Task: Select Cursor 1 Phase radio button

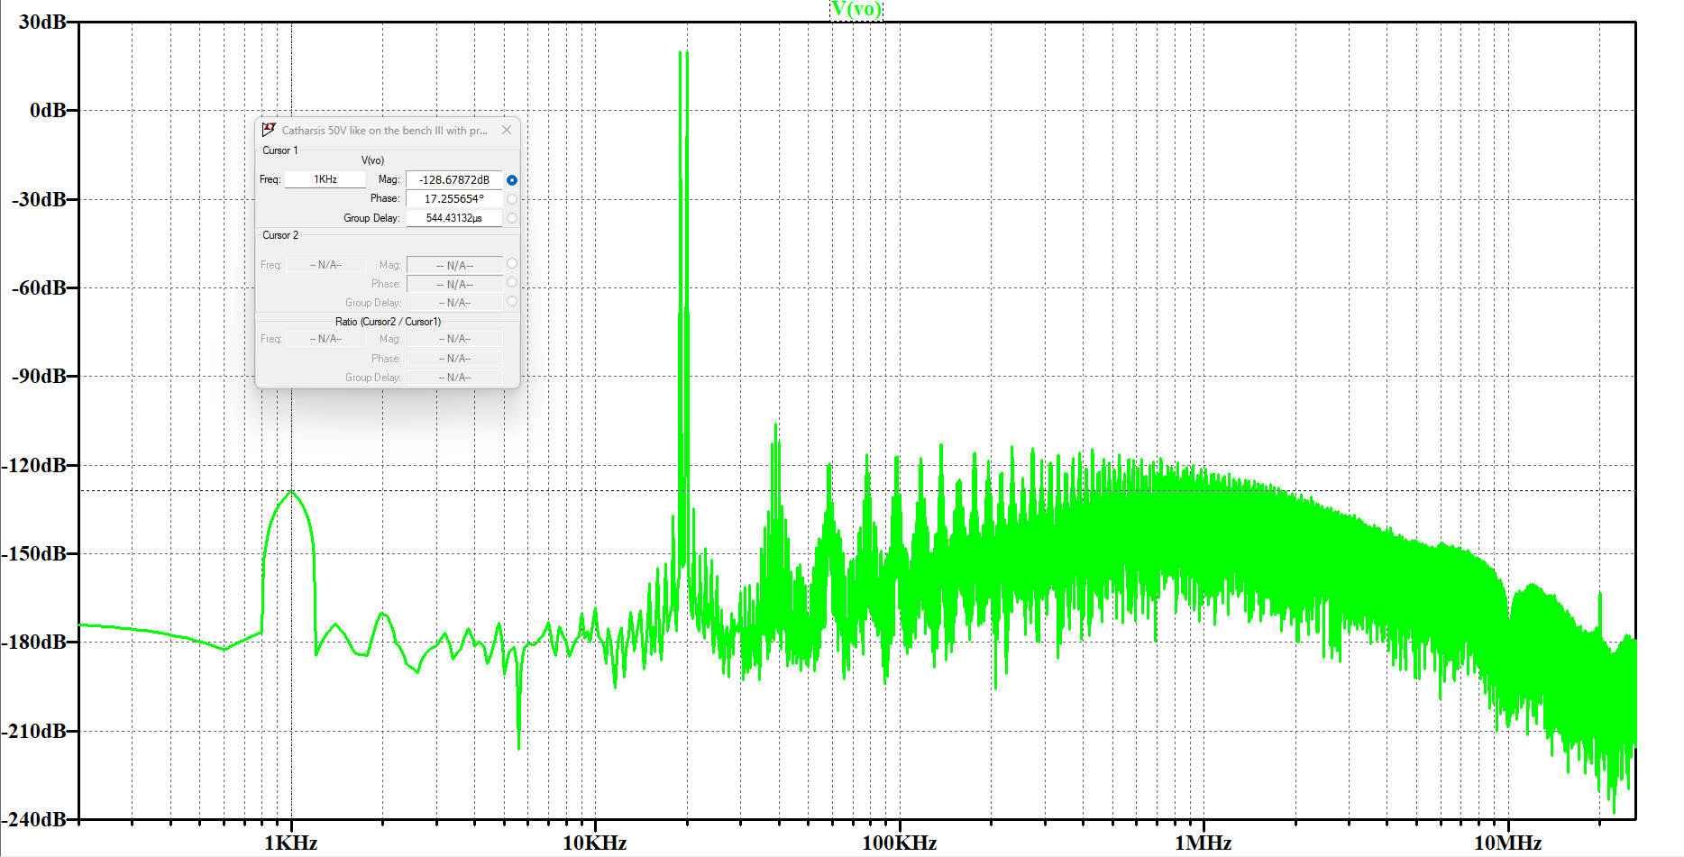Action: pyautogui.click(x=512, y=199)
